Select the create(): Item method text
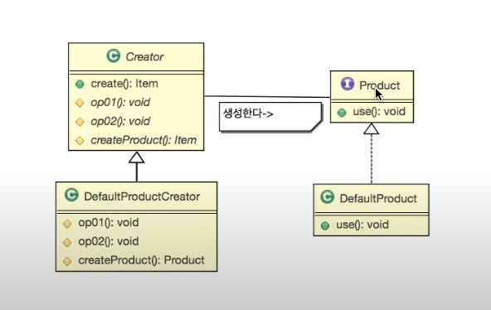This screenshot has height=310, width=491. [124, 84]
